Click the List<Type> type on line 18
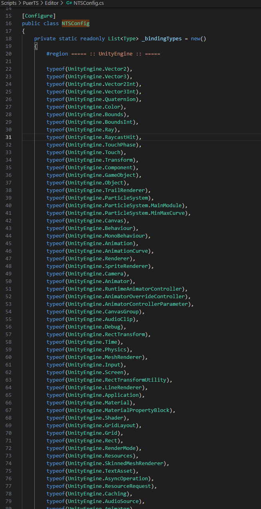Viewport: 261px width, 509px height. coord(123,39)
